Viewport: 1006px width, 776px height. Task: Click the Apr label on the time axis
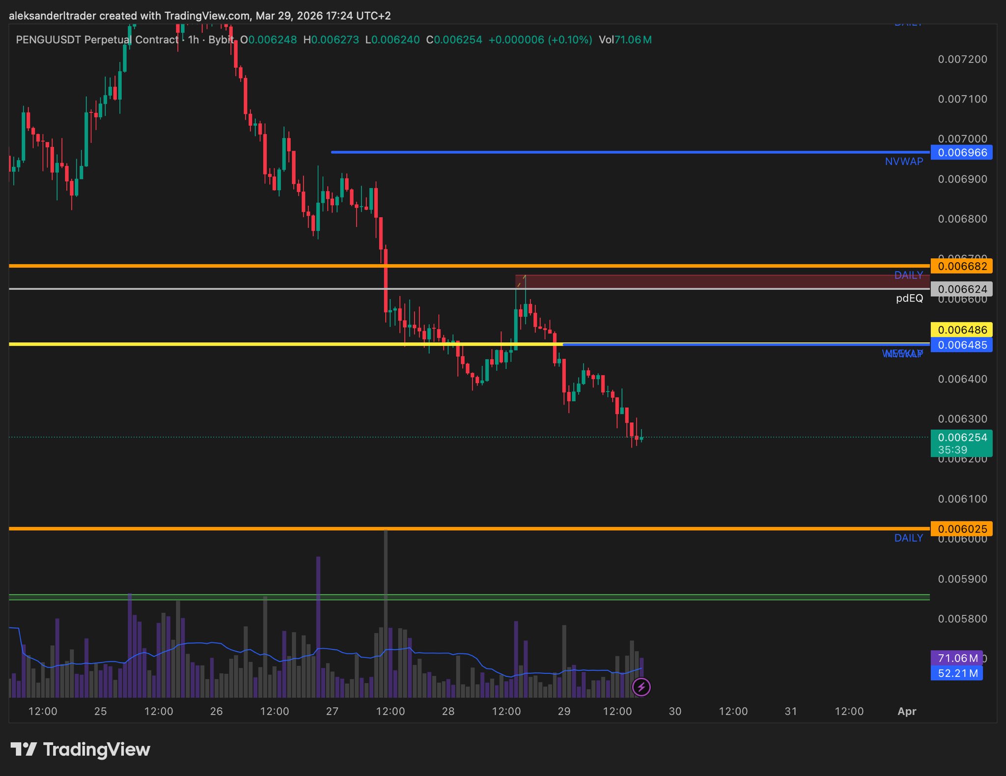click(x=907, y=711)
